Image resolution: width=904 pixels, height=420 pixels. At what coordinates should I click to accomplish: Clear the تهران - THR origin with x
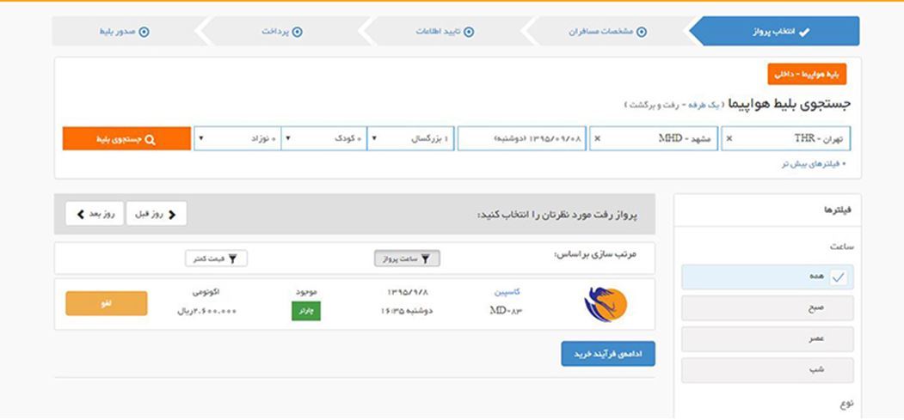coord(729,138)
